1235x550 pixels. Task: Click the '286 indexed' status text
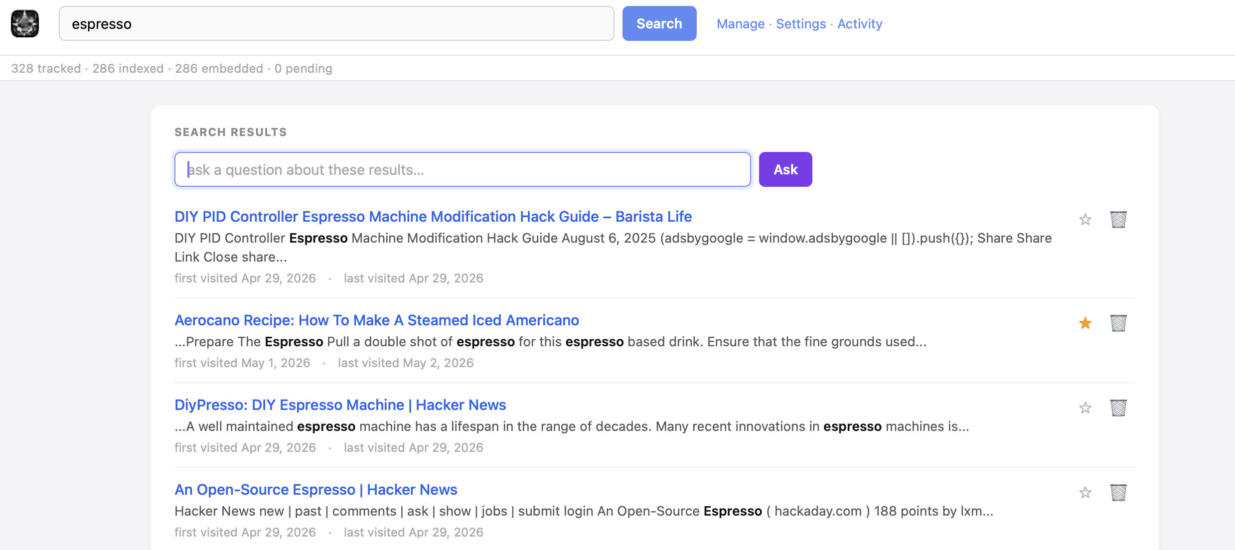(x=128, y=68)
